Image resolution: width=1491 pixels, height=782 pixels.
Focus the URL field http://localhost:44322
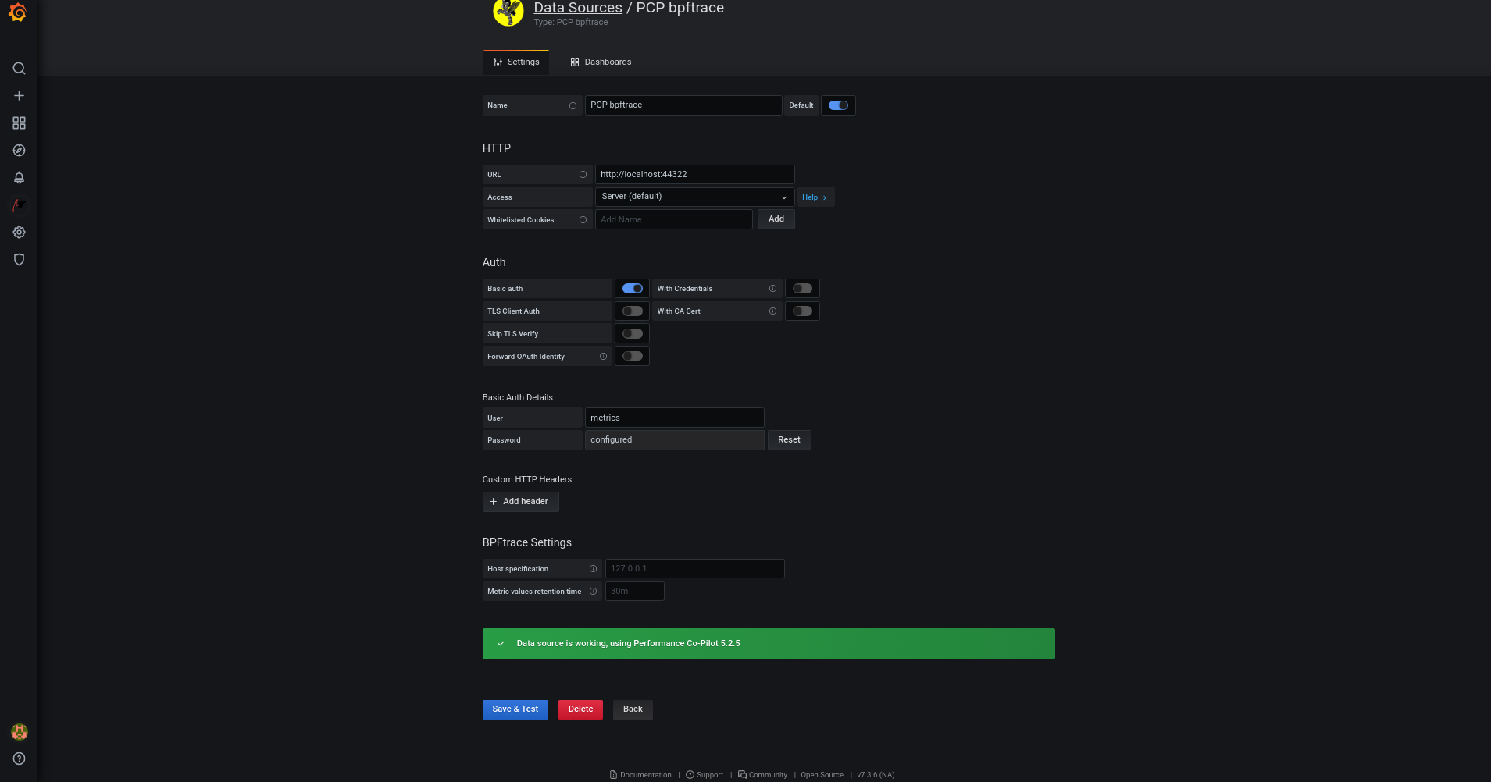point(694,175)
